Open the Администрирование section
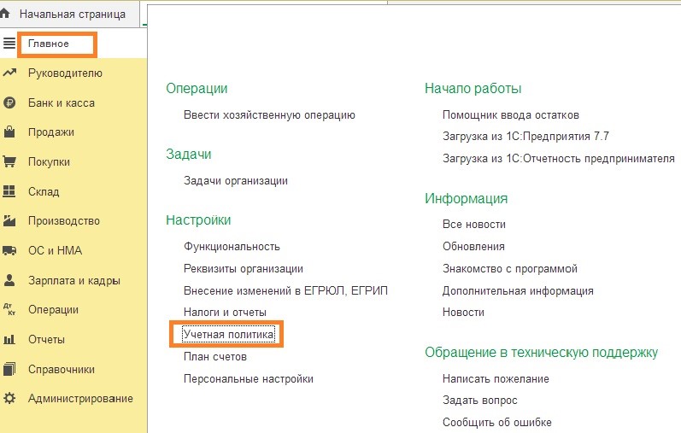681x433 pixels. point(80,399)
